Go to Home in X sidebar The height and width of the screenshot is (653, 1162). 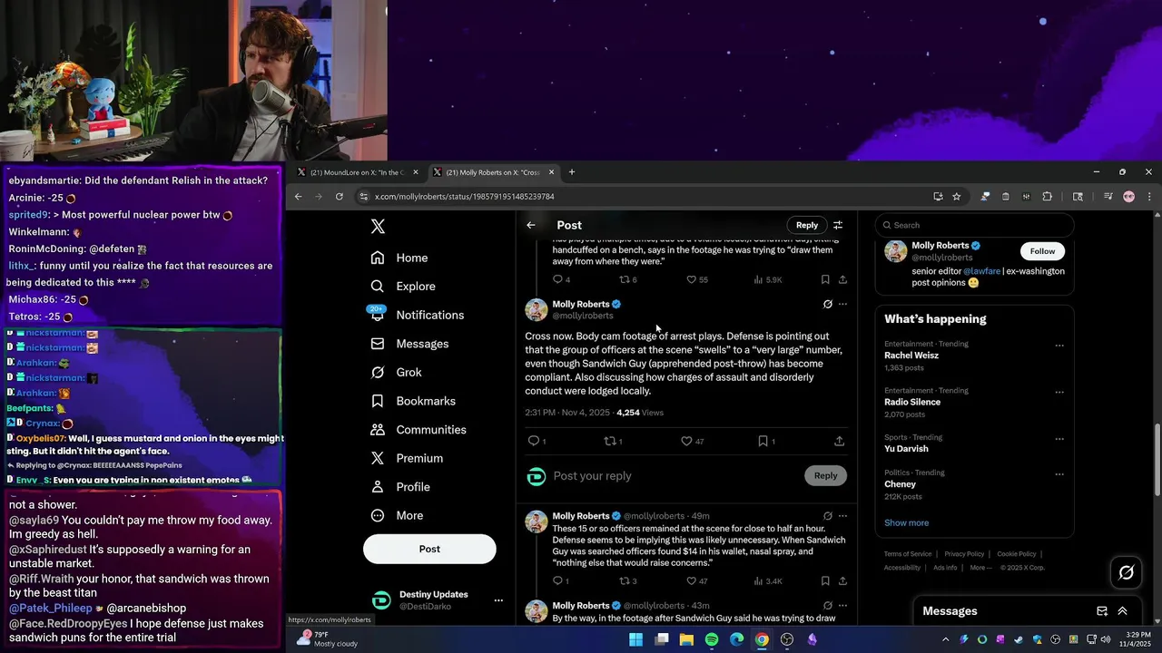click(x=399, y=258)
